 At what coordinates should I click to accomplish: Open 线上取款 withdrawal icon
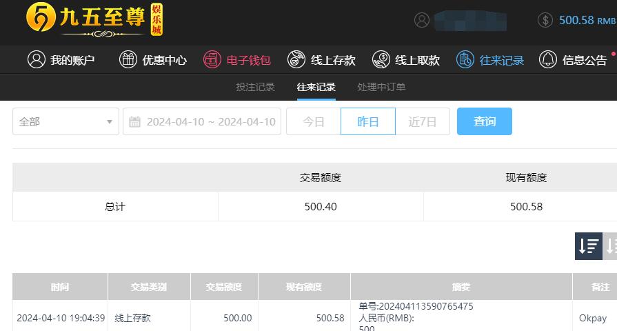point(381,59)
